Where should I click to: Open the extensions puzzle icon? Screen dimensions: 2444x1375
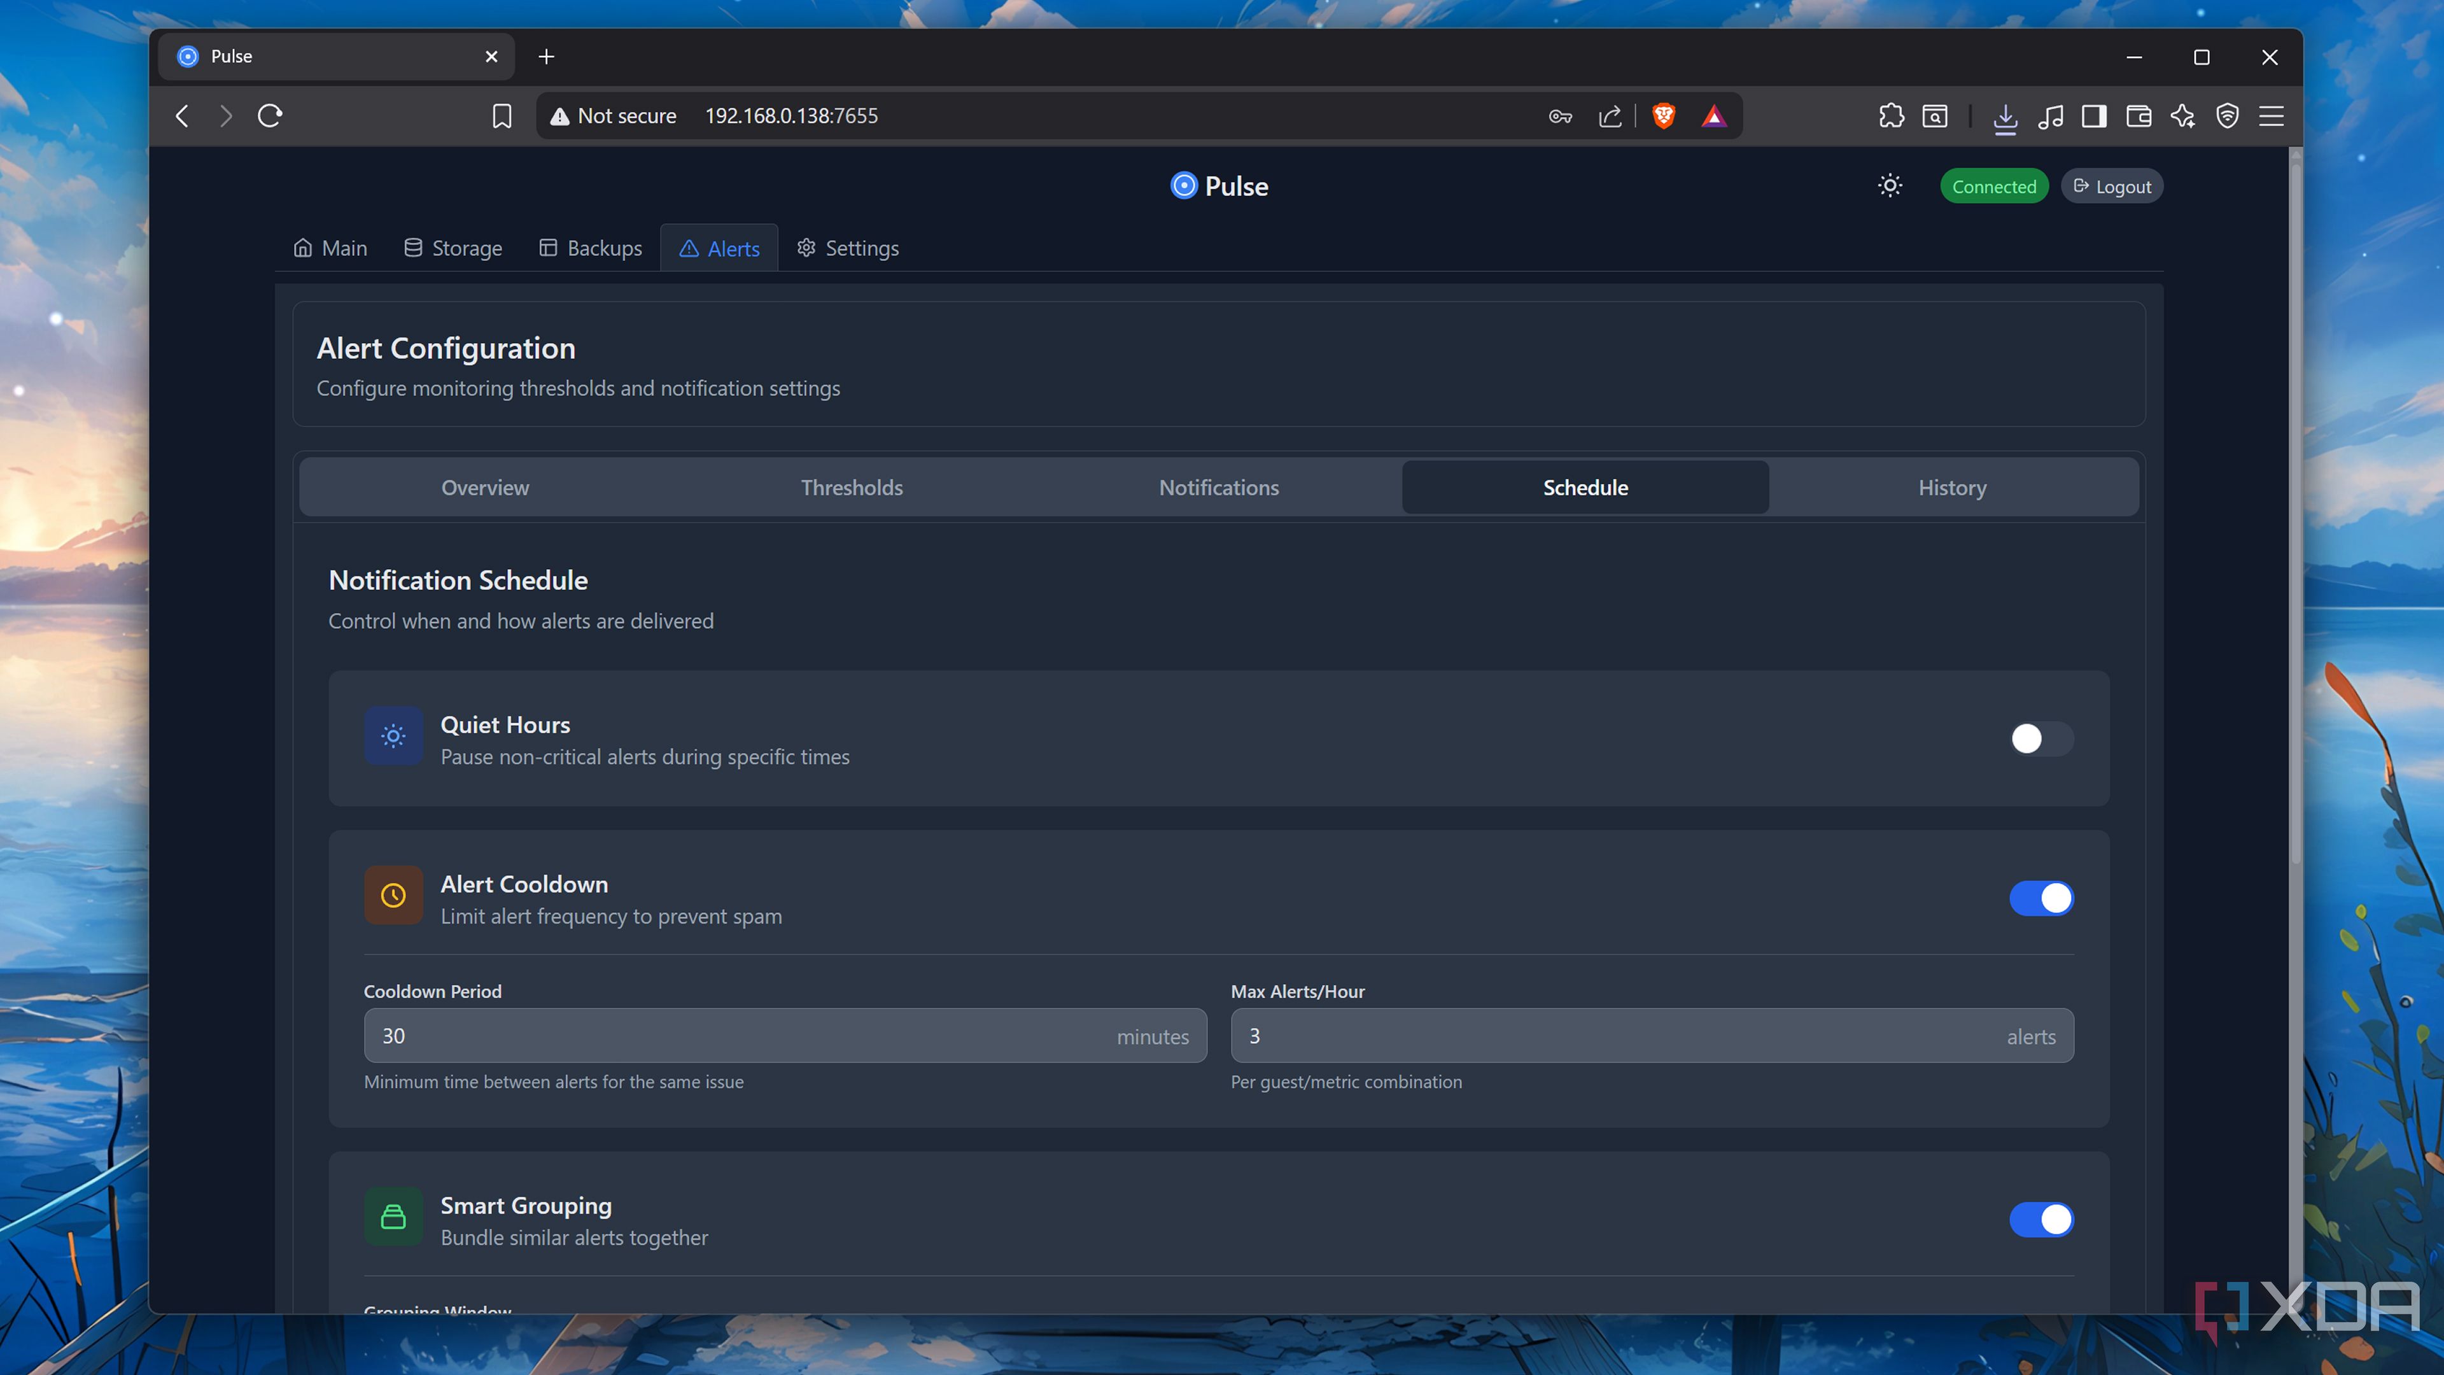1891,116
